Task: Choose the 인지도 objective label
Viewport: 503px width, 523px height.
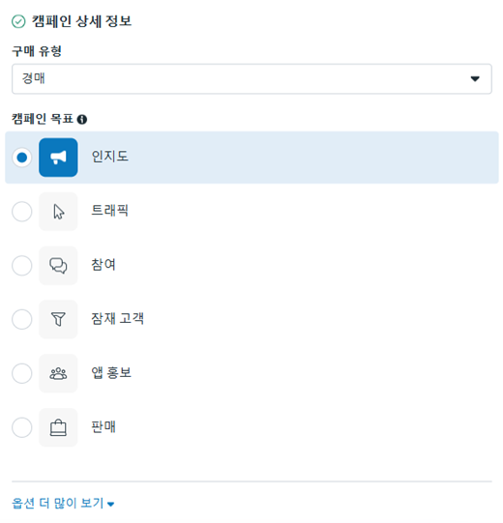Action: point(110,157)
